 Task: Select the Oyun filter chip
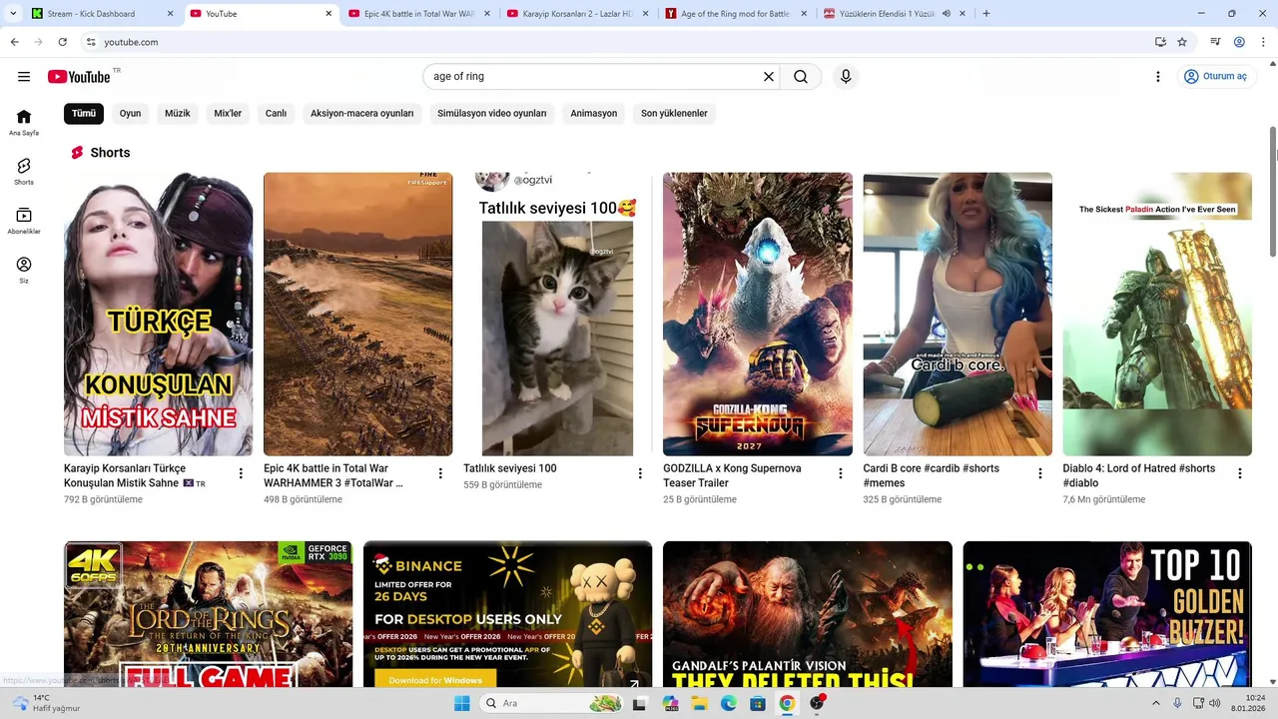click(130, 113)
